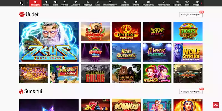The height and width of the screenshot is (111, 222).
Task: Select the 3D-slotit category
Action: [136, 3]
